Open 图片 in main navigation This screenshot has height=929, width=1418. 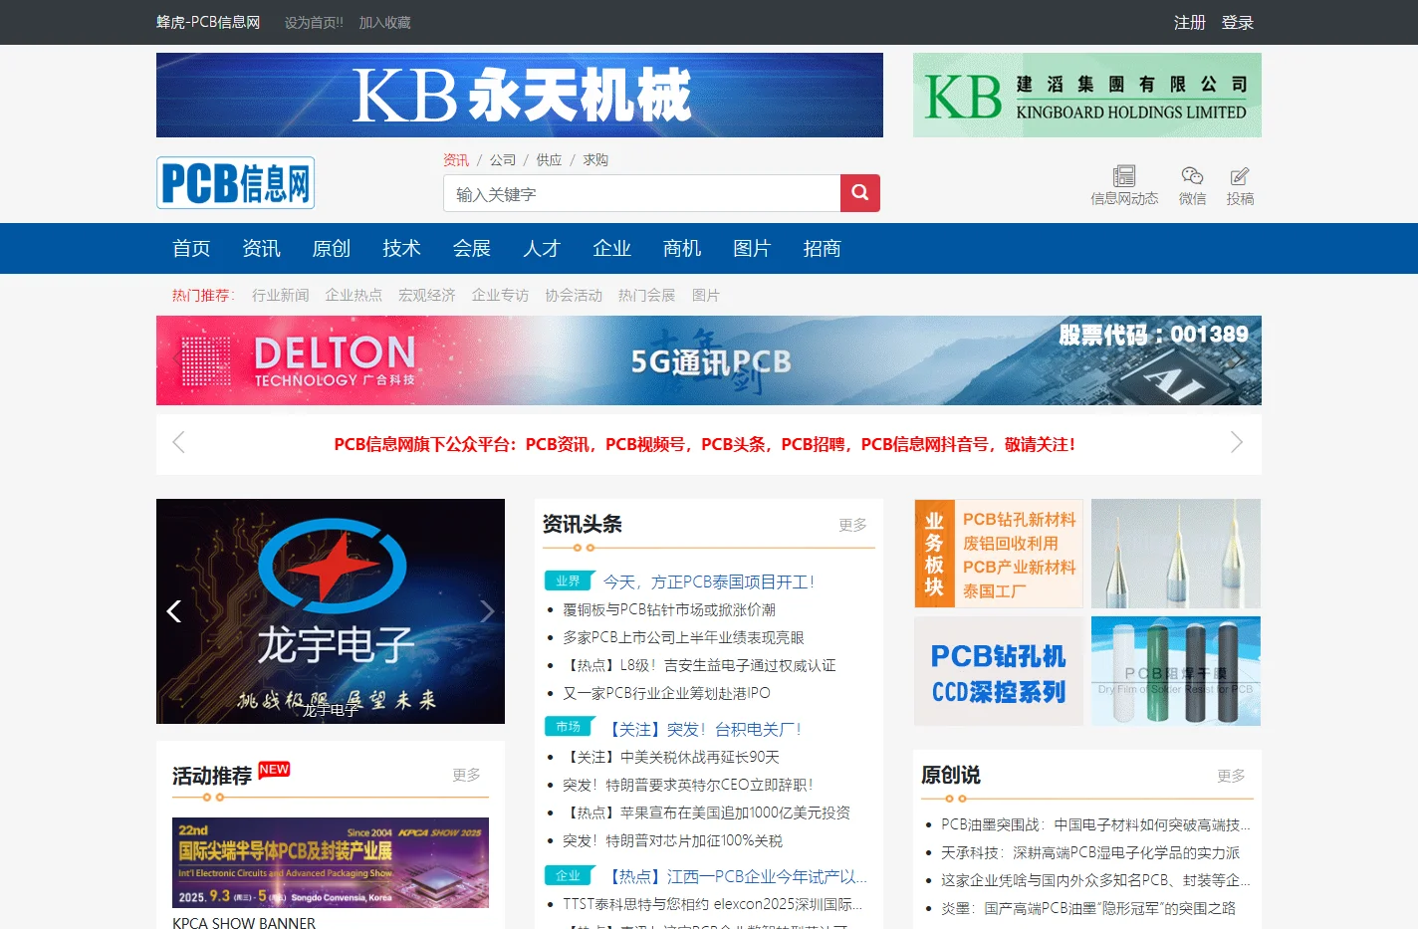752,248
